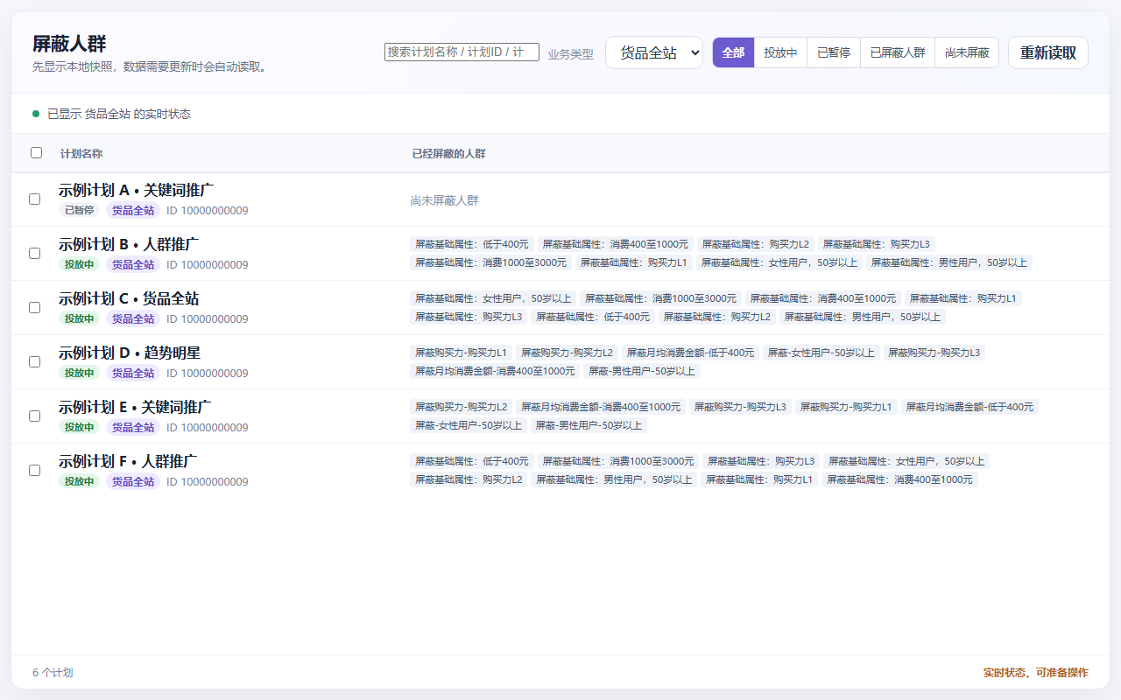Check the box for 示例计划 A • 关键词推广

(34, 199)
